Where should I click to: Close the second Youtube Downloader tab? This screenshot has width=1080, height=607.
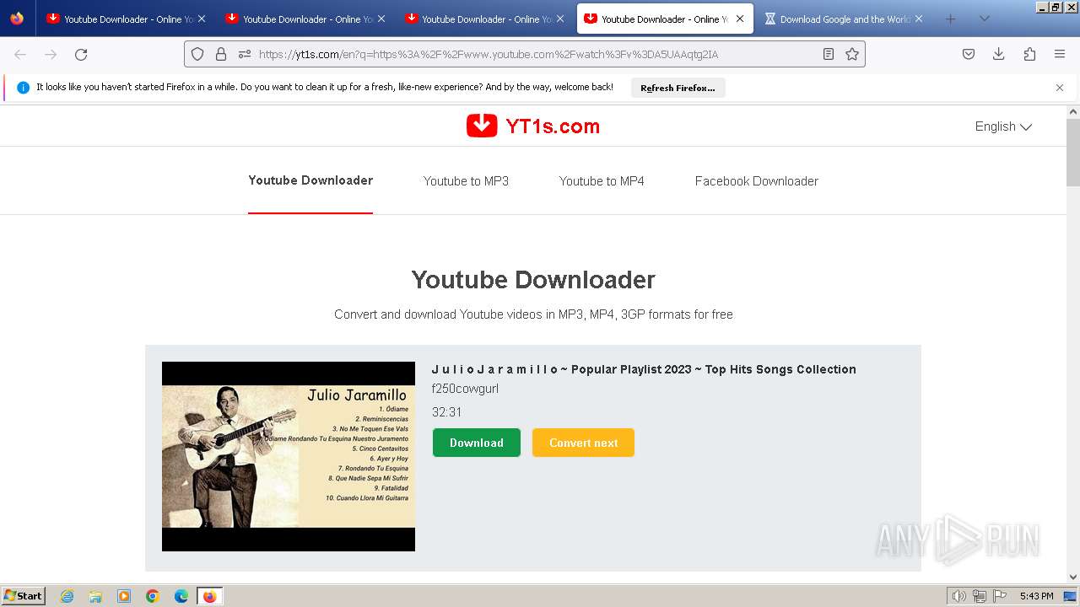pyautogui.click(x=381, y=19)
